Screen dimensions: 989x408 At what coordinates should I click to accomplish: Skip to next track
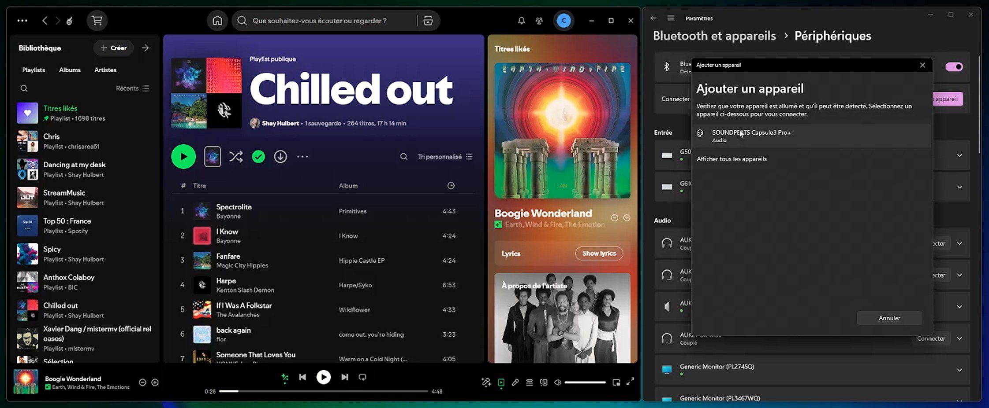(x=345, y=377)
